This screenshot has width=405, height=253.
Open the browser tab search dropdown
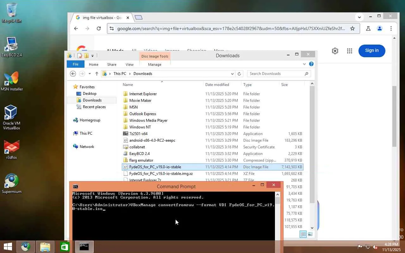[359, 17]
